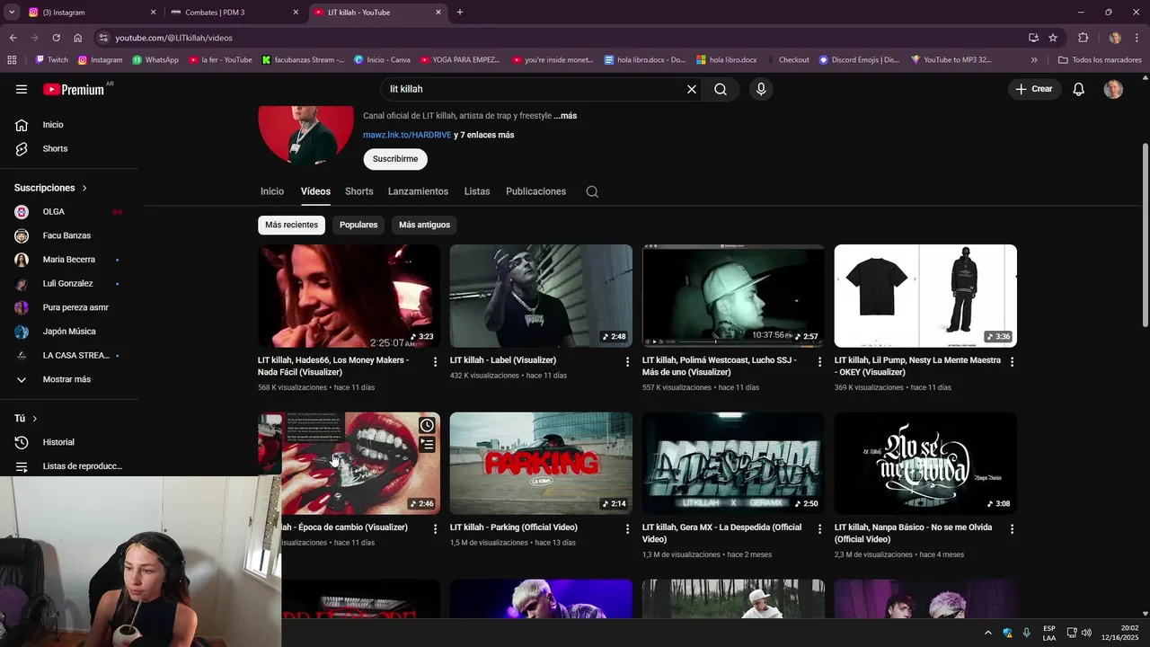Select the Más recientes filter chip

(291, 225)
